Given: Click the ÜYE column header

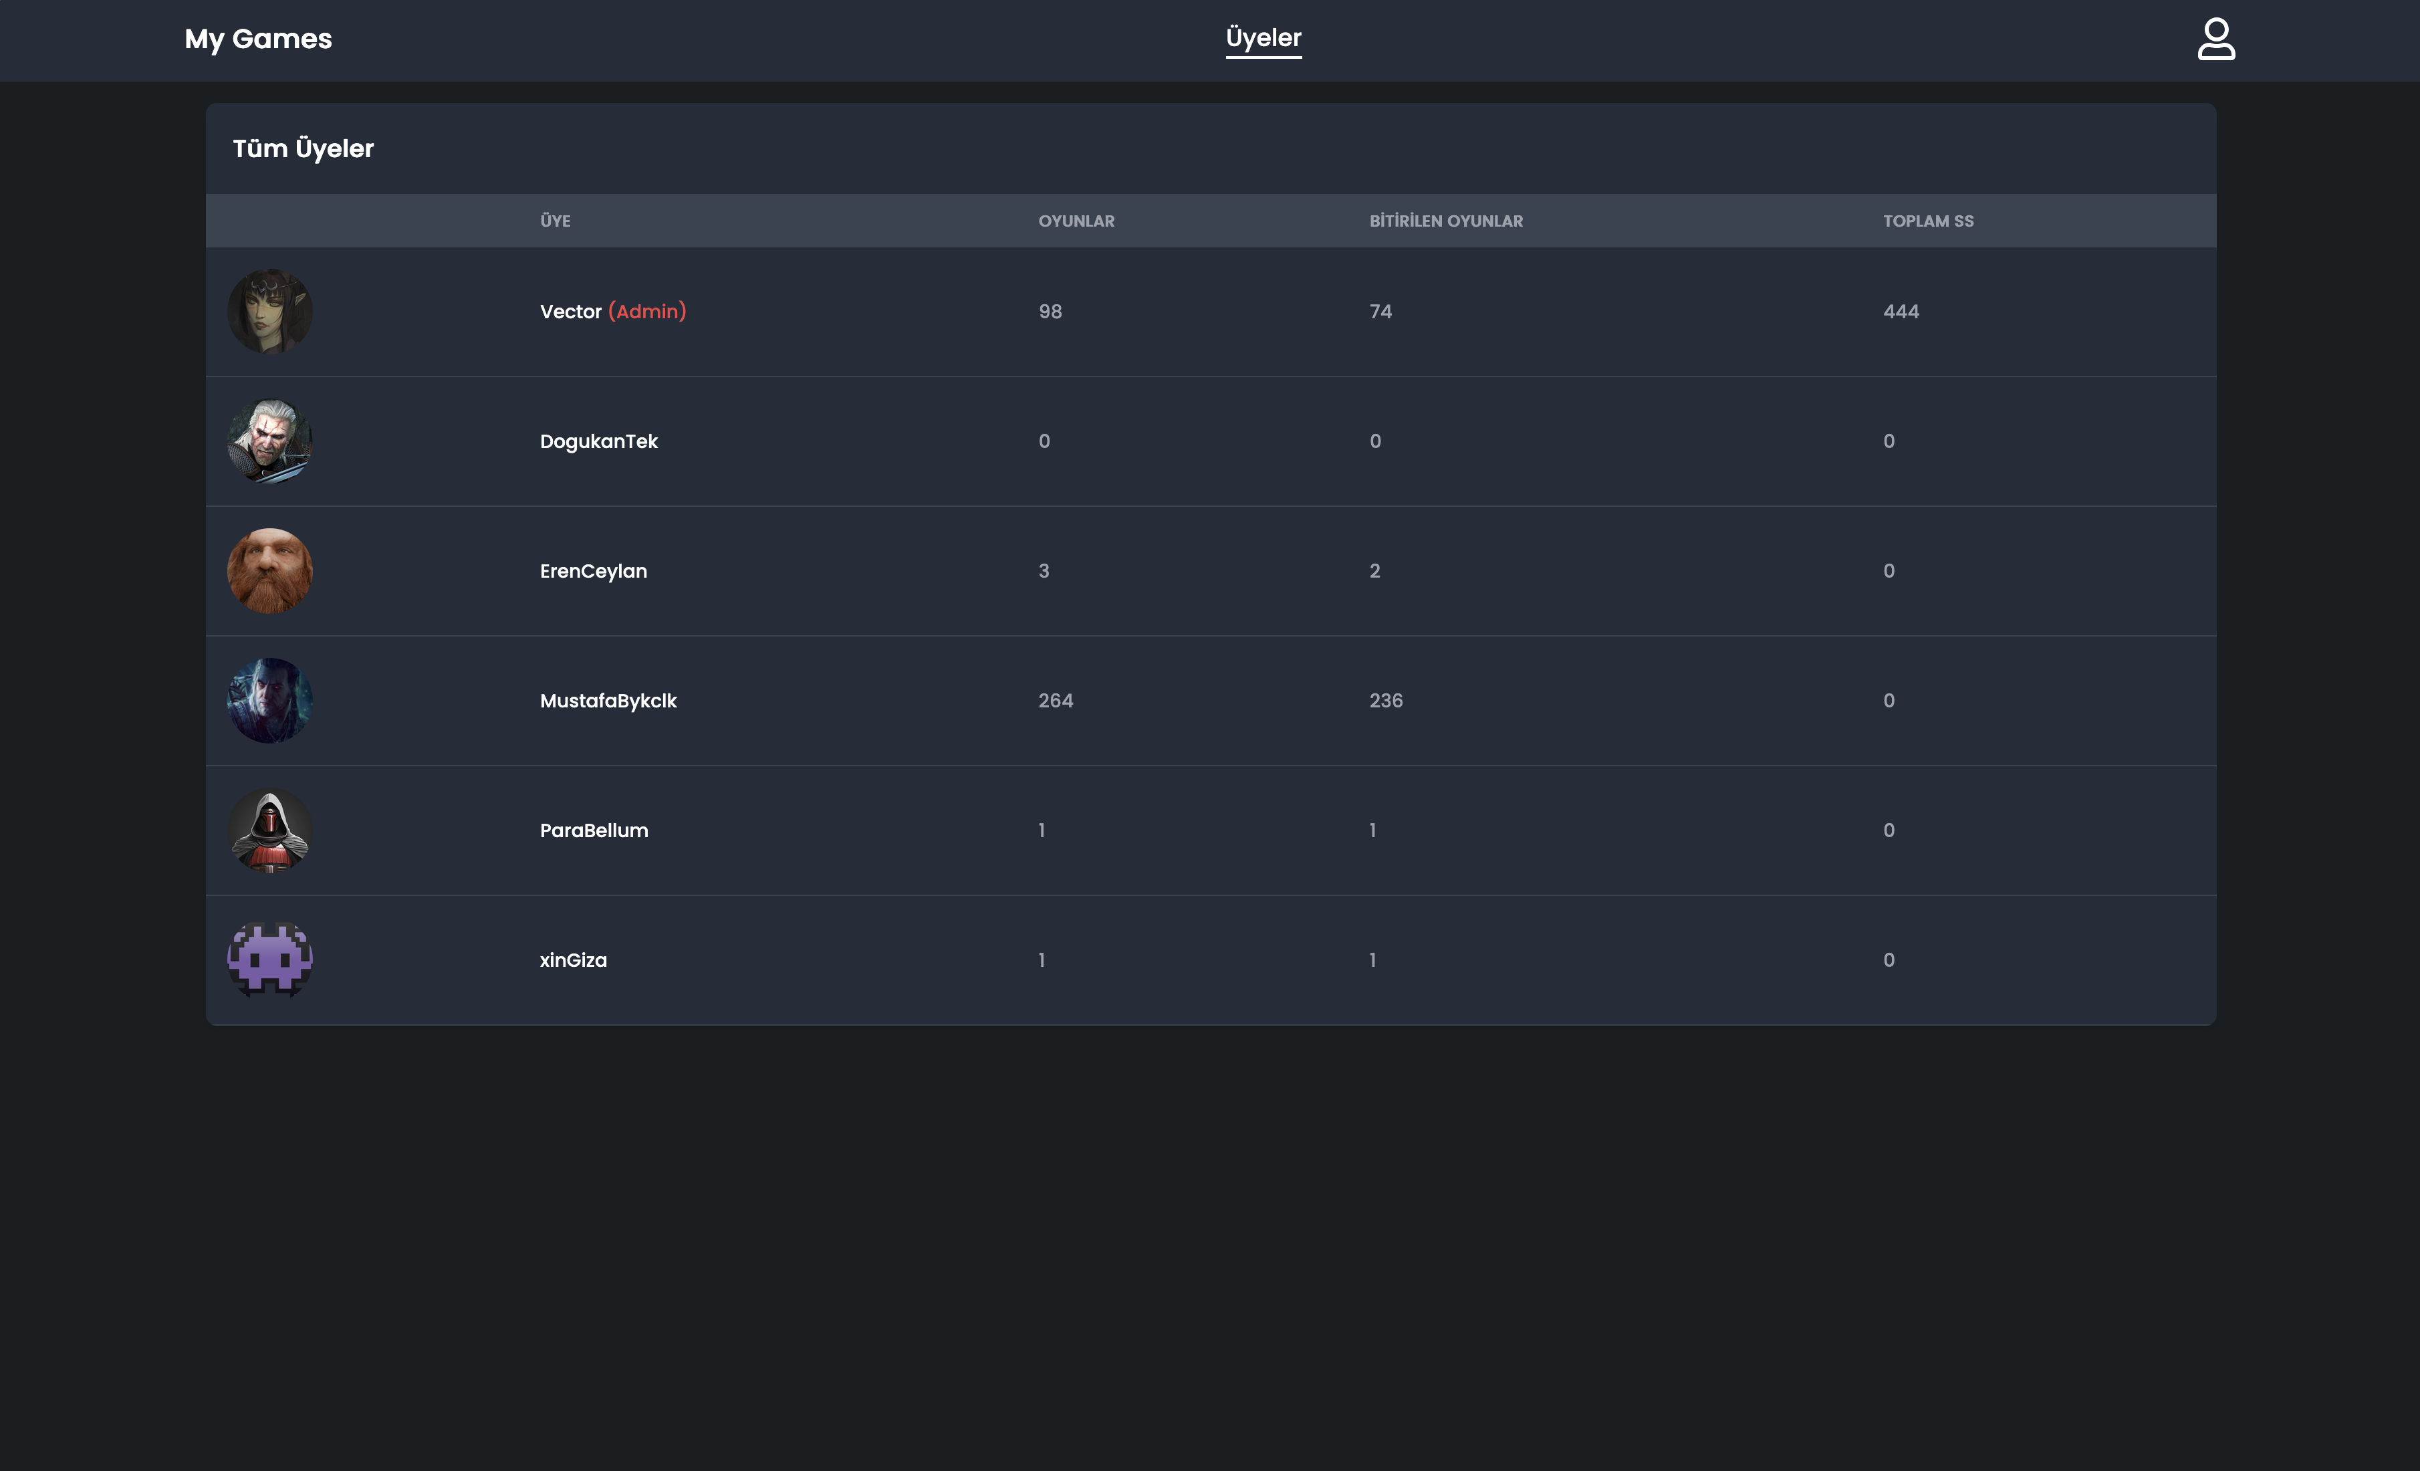Looking at the screenshot, I should (555, 221).
